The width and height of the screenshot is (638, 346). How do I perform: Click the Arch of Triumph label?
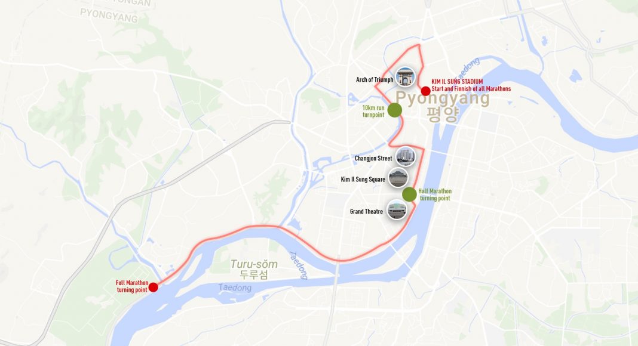pos(375,79)
